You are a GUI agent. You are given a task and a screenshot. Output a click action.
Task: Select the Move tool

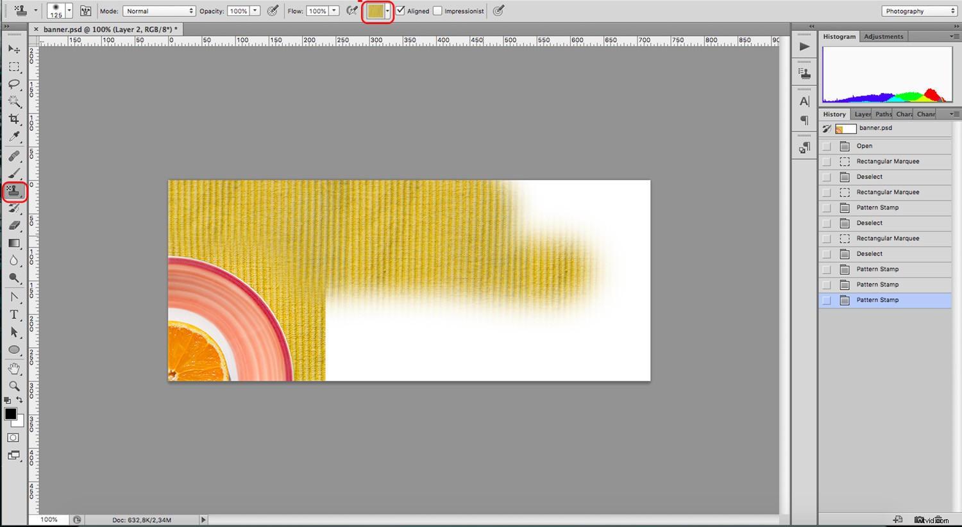(x=14, y=49)
